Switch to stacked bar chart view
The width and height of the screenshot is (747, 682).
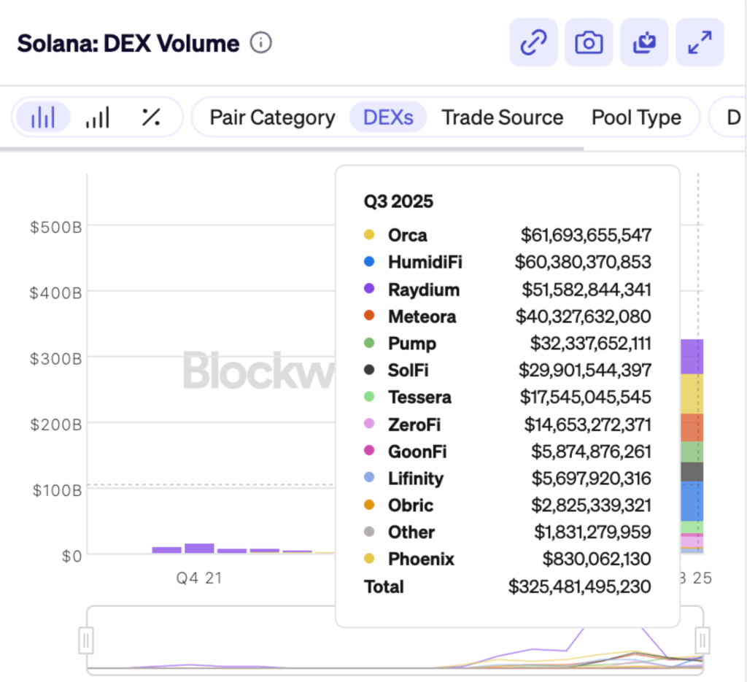43,117
